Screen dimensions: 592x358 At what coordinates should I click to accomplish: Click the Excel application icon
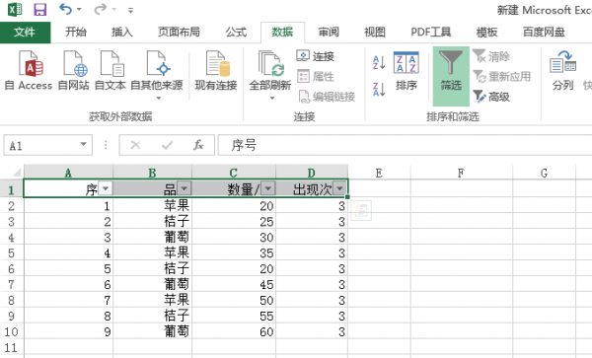click(15, 10)
